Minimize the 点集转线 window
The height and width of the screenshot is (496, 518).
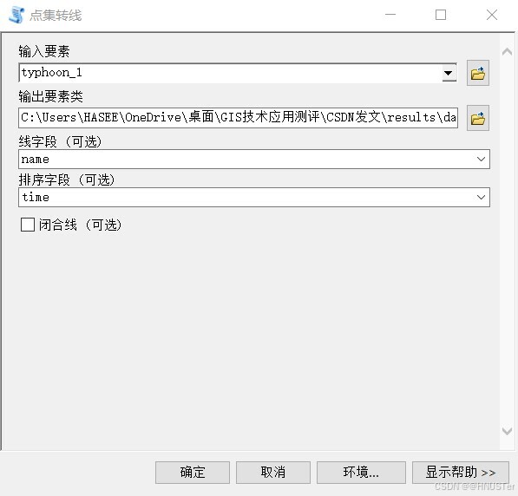click(390, 15)
